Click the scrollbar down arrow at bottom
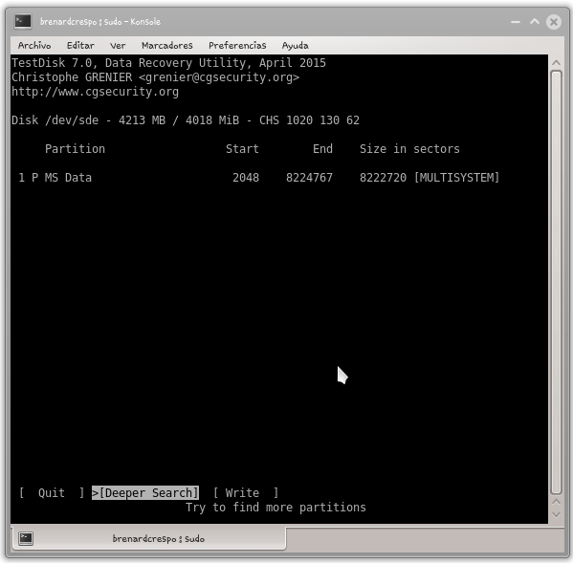The height and width of the screenshot is (563, 573). pyautogui.click(x=556, y=515)
